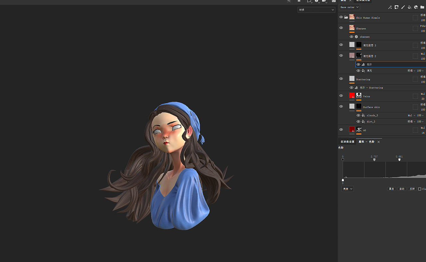Hide the 填充图层 3 layer
426x262 pixels.
pyautogui.click(x=341, y=45)
